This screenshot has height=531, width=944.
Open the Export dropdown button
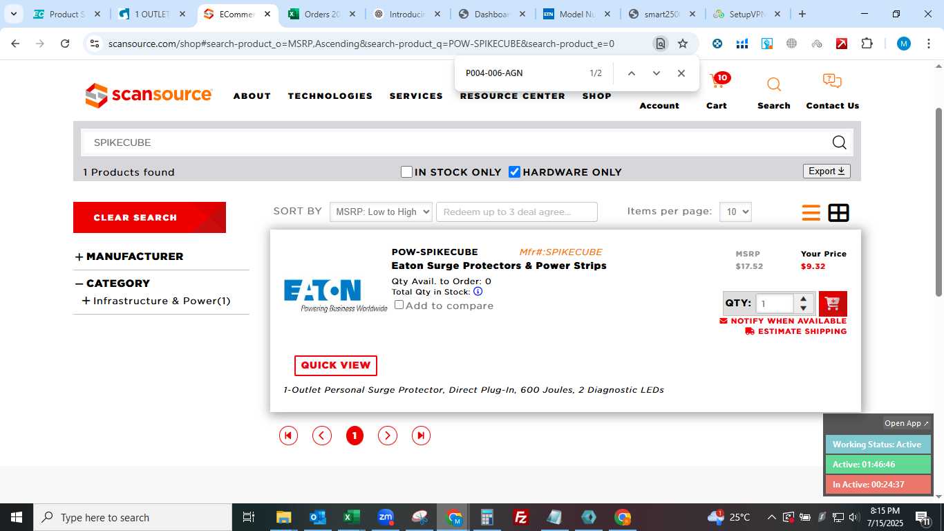[827, 171]
